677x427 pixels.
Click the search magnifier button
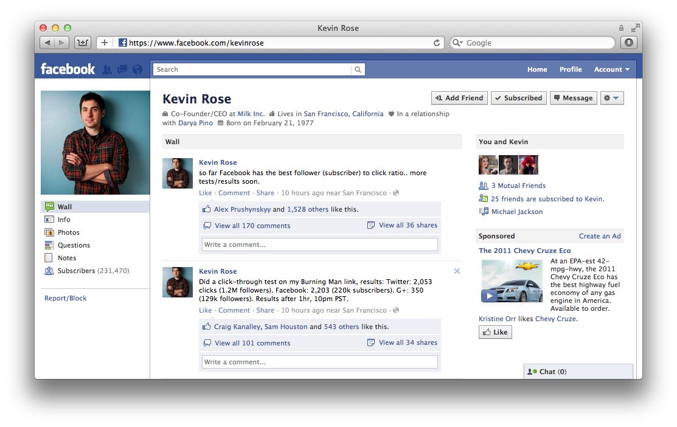358,69
